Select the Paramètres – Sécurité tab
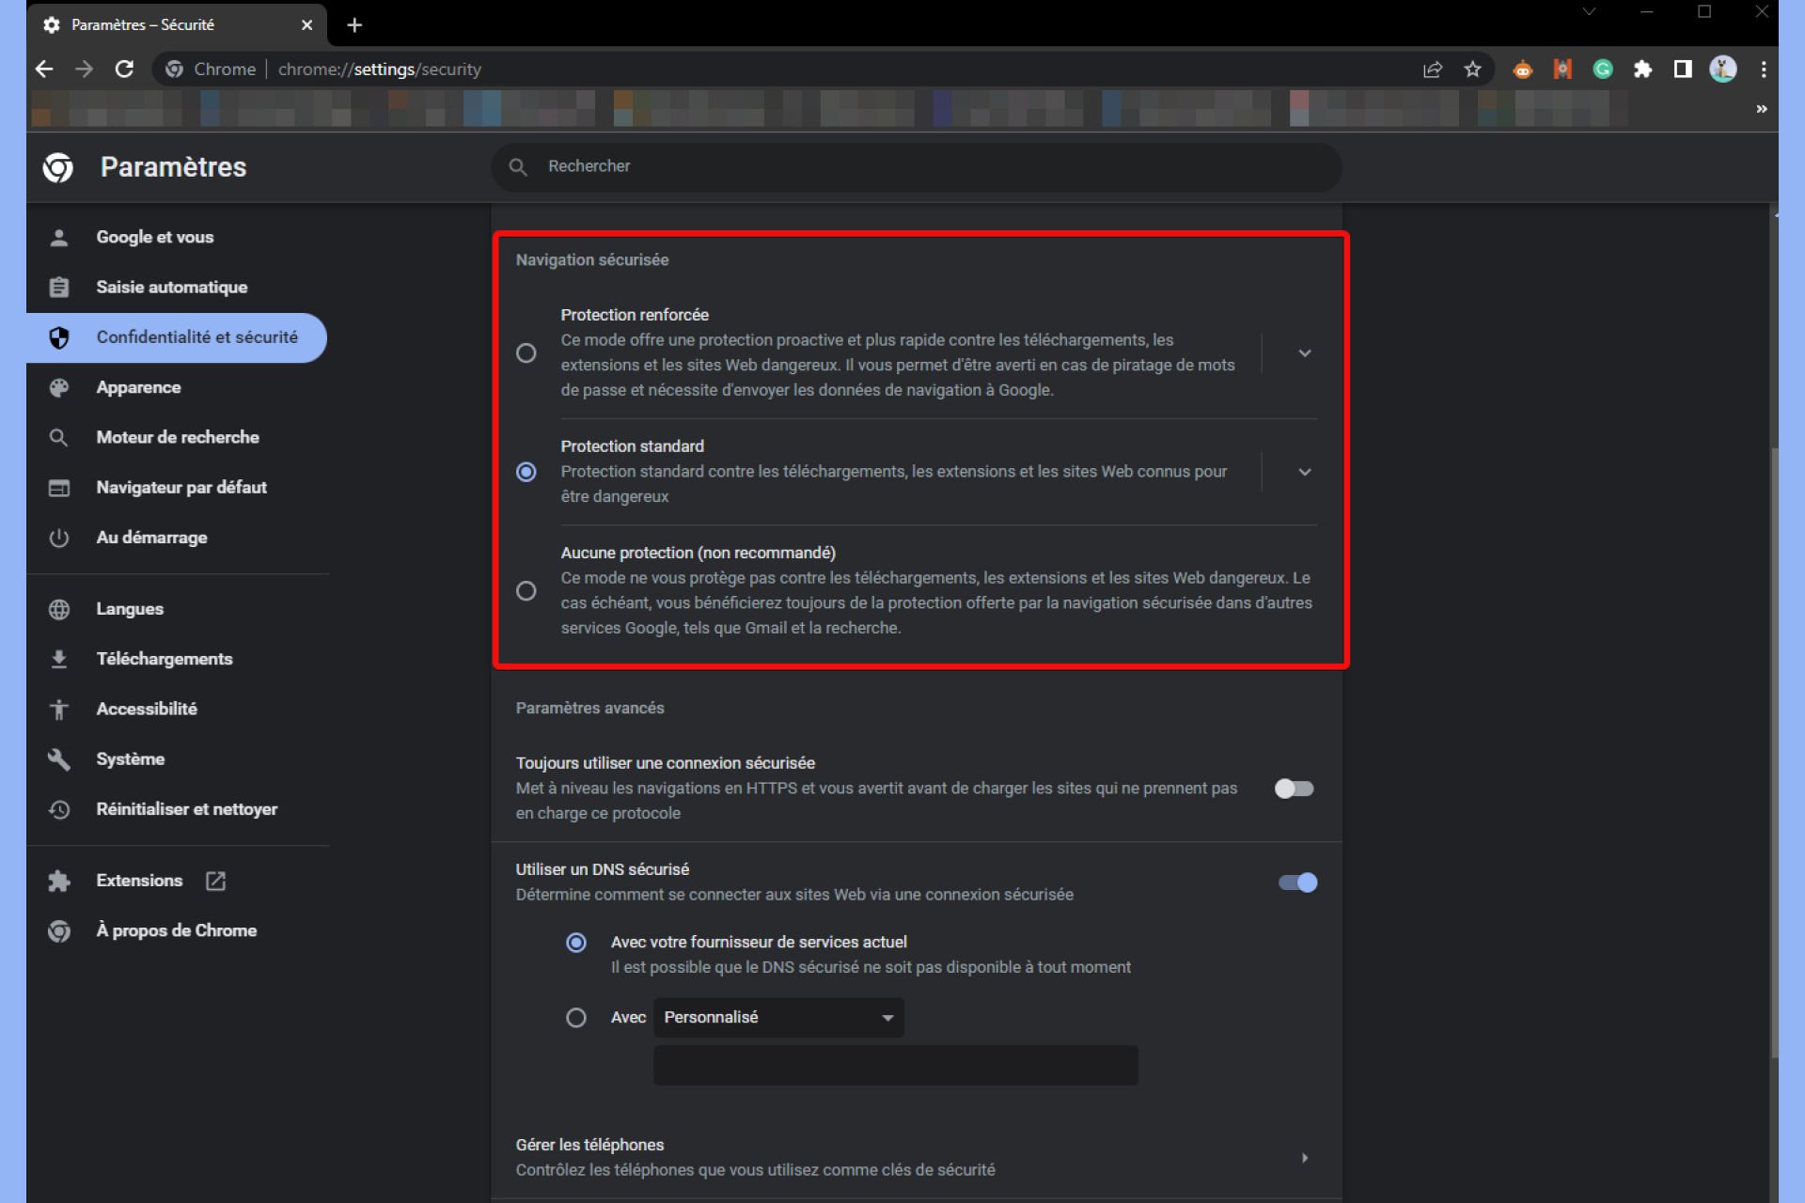1805x1203 pixels. pyautogui.click(x=179, y=25)
